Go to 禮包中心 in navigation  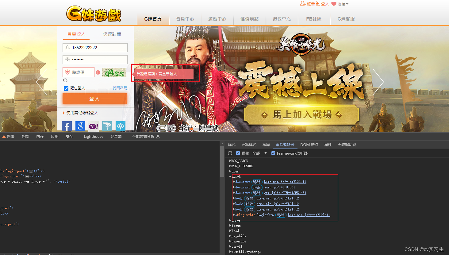point(282,19)
